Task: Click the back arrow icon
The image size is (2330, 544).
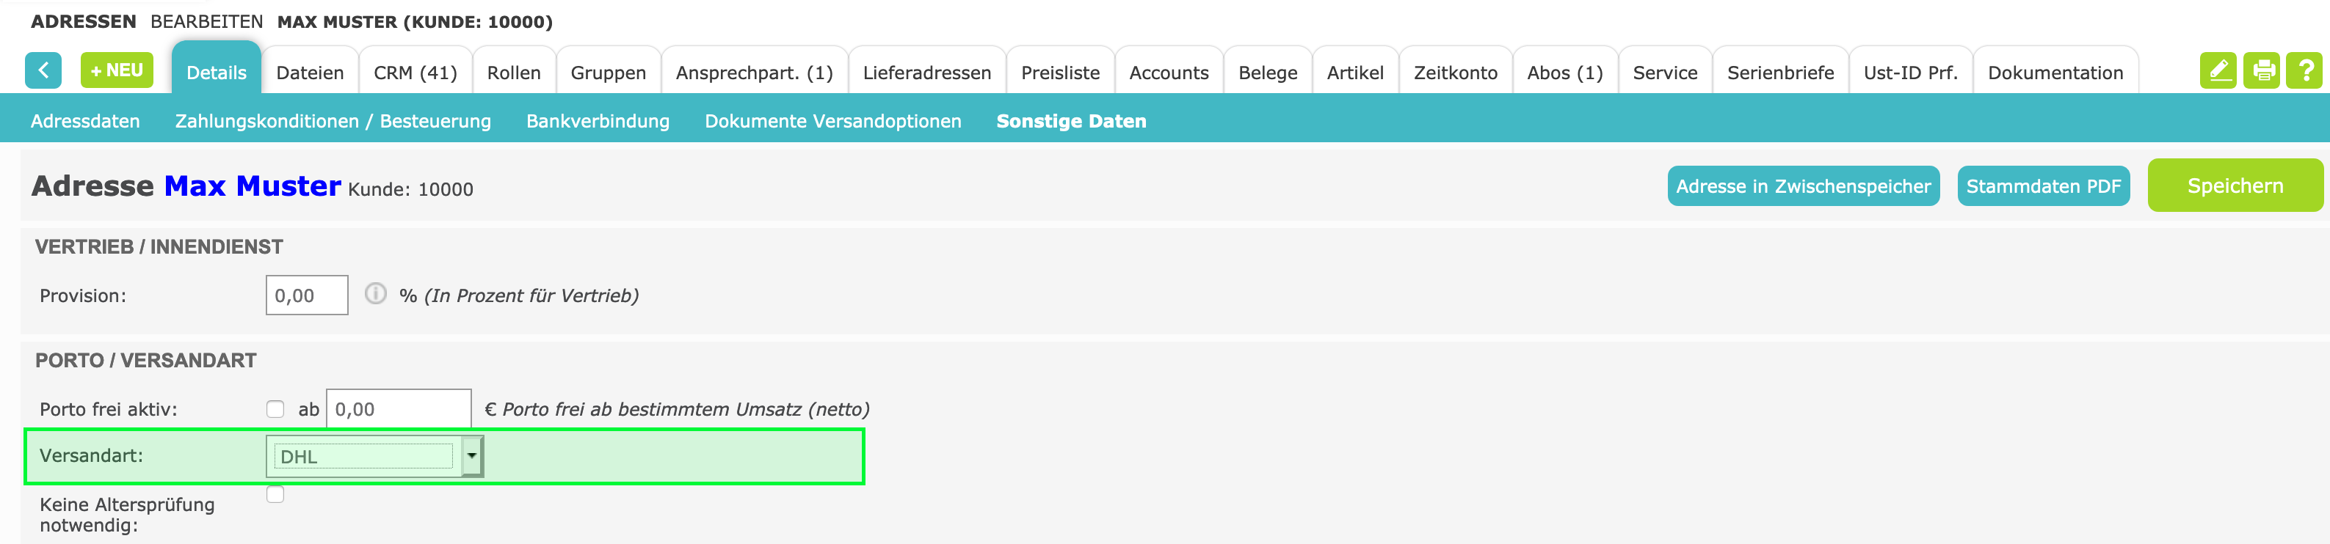Action: coord(43,70)
